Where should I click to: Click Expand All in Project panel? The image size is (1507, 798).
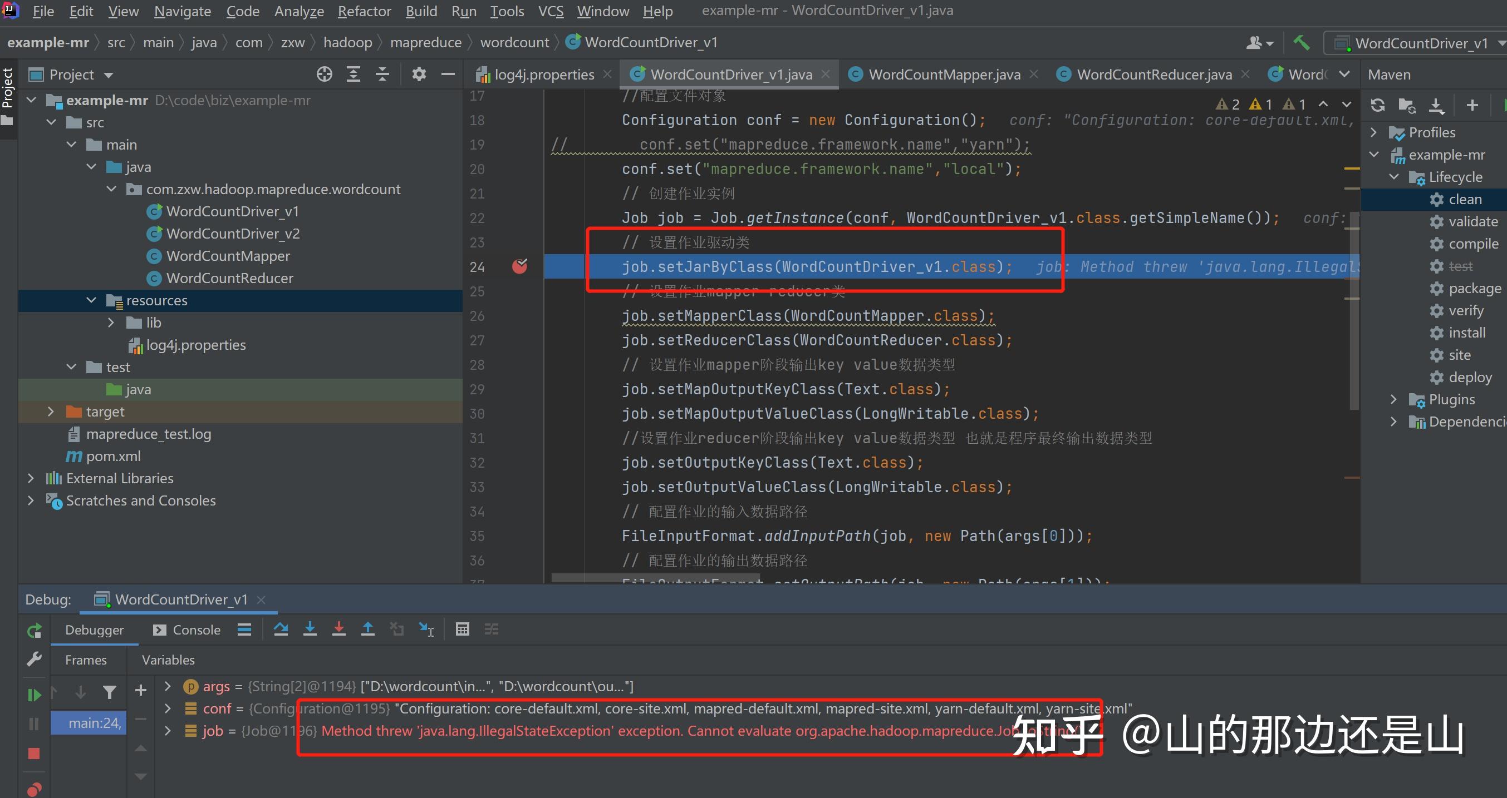pyautogui.click(x=354, y=74)
